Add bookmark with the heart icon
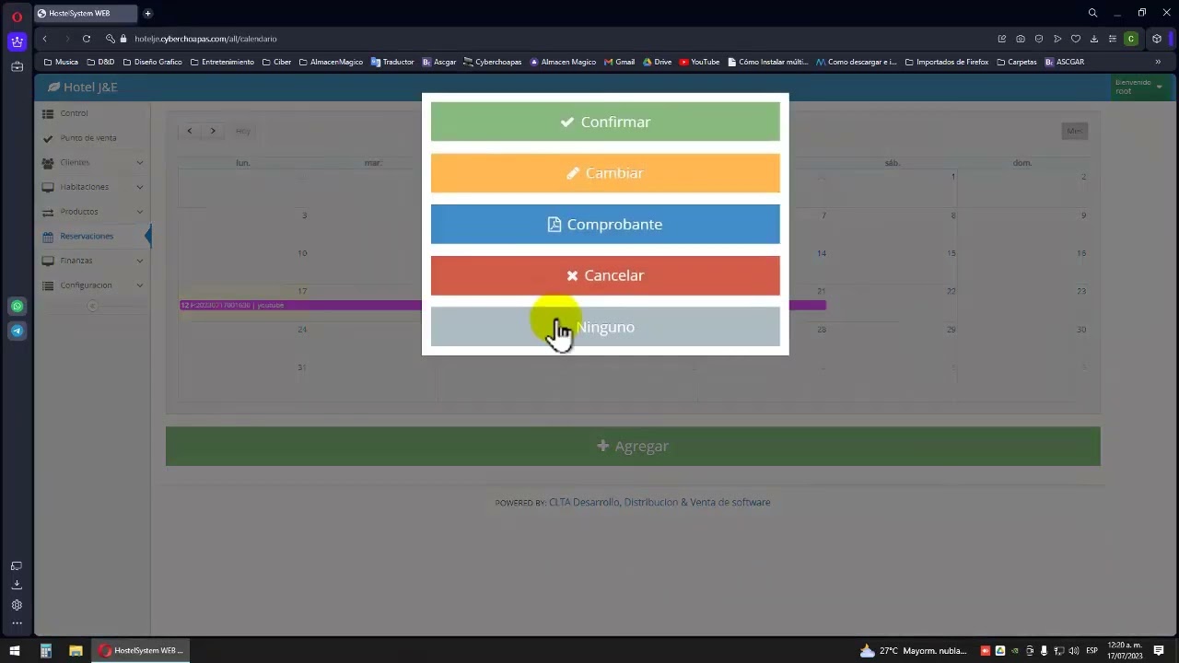The width and height of the screenshot is (1179, 663). point(1075,39)
